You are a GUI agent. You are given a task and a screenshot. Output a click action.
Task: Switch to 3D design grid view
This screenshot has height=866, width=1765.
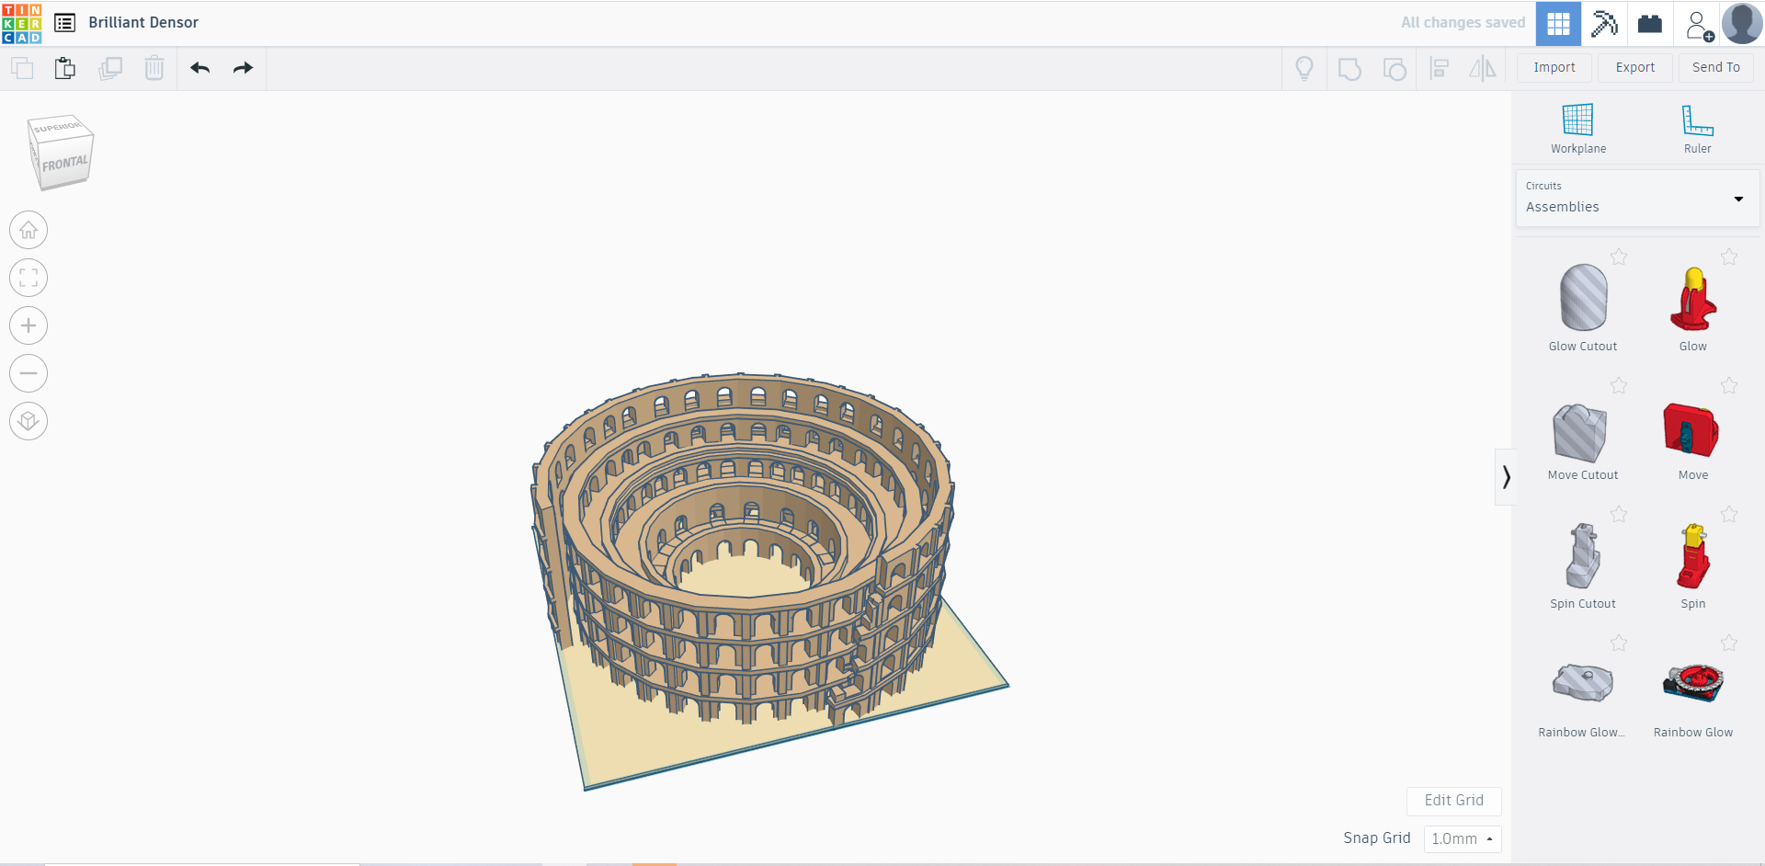pyautogui.click(x=1558, y=23)
